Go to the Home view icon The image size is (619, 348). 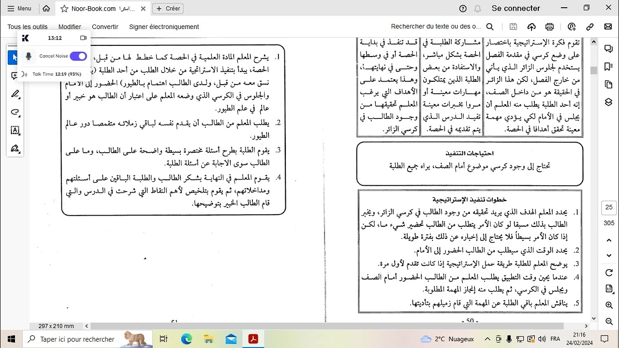pos(46,8)
